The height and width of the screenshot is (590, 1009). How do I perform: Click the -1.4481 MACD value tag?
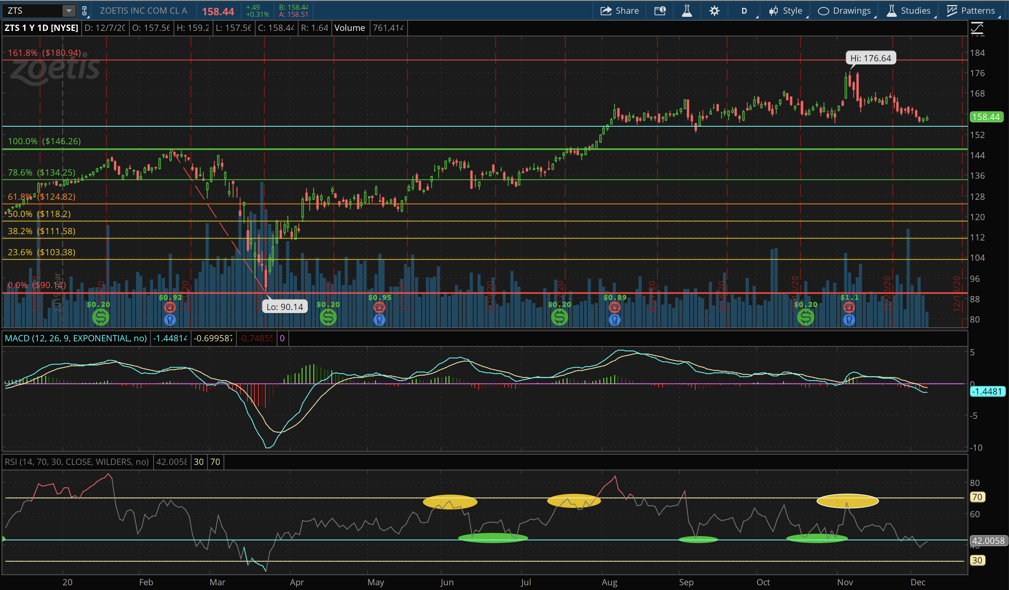[x=988, y=391]
